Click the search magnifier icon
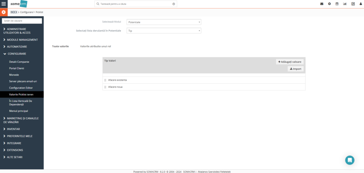The height and width of the screenshot is (173, 364). pos(98,4)
